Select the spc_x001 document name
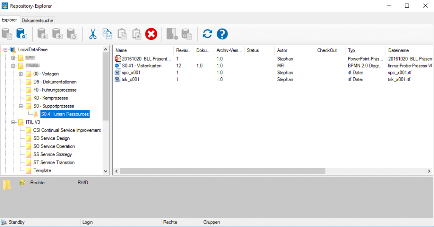Screen dimensions: 434x227 131,72
